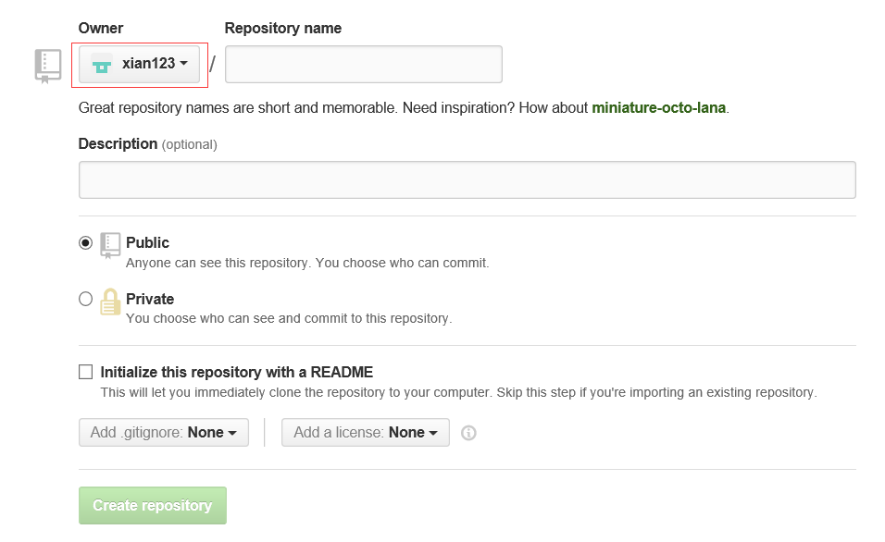Use the suggested name miniature-octo-lana
Screen dimensions: 885x542
[658, 107]
